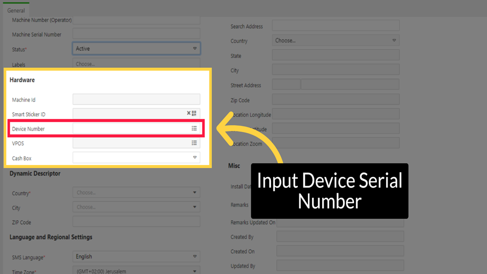Viewport: 487px width, 274px height.
Task: Switch to the General tab
Action: (16, 11)
